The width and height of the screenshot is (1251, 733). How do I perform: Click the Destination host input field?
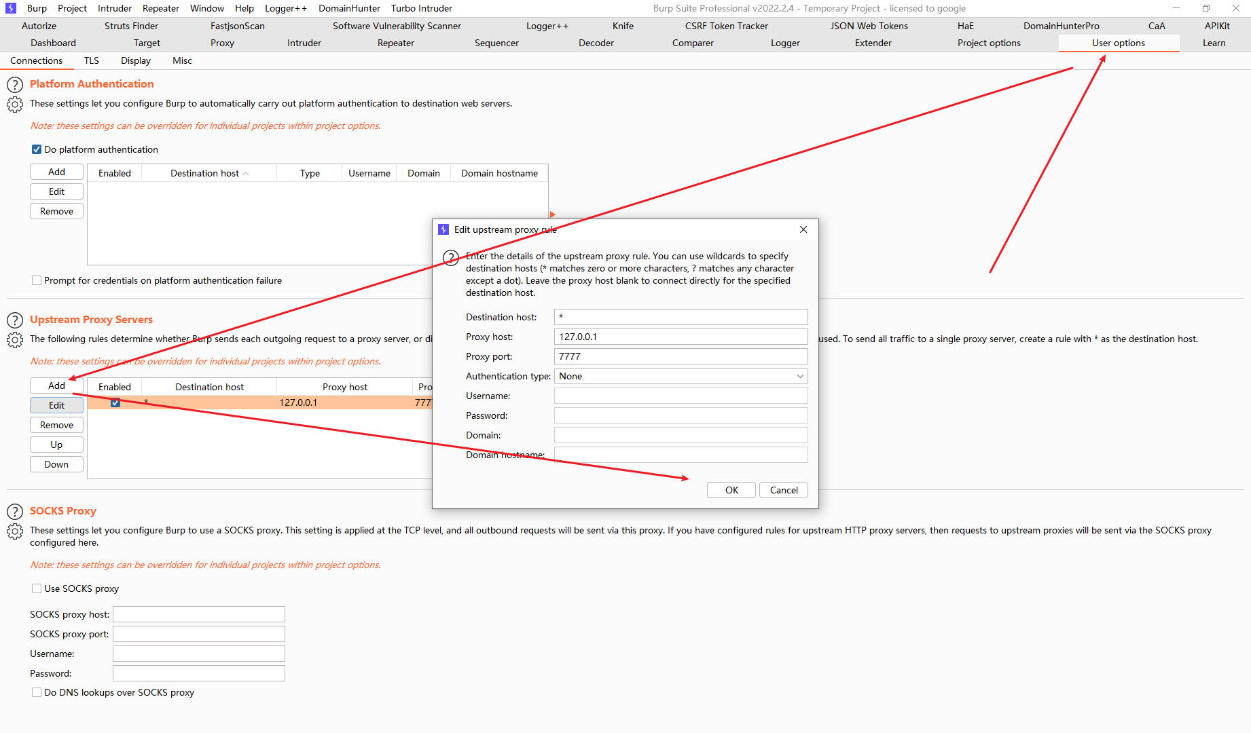point(681,317)
